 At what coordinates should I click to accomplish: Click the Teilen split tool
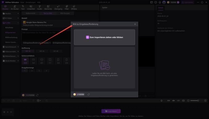[23, 101]
